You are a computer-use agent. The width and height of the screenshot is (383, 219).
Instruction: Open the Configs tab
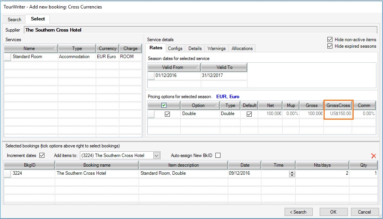(x=175, y=48)
